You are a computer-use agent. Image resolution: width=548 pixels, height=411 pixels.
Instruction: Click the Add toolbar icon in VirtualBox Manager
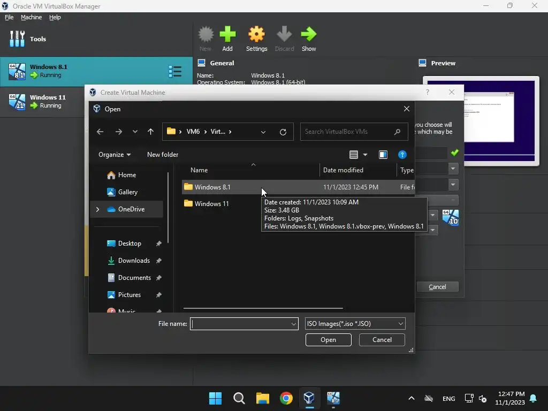coord(227,39)
